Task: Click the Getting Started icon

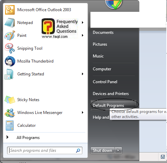Action: tap(9, 74)
